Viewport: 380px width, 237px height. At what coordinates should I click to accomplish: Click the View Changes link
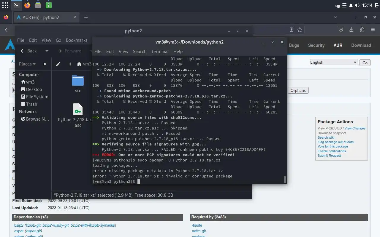click(x=355, y=128)
